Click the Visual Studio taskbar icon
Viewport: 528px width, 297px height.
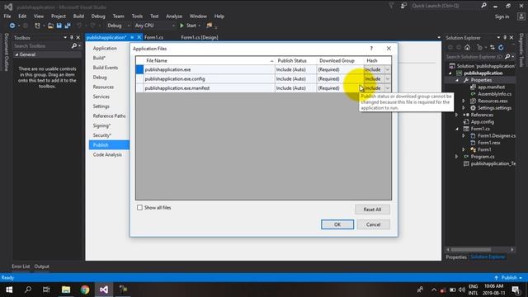[x=104, y=290]
